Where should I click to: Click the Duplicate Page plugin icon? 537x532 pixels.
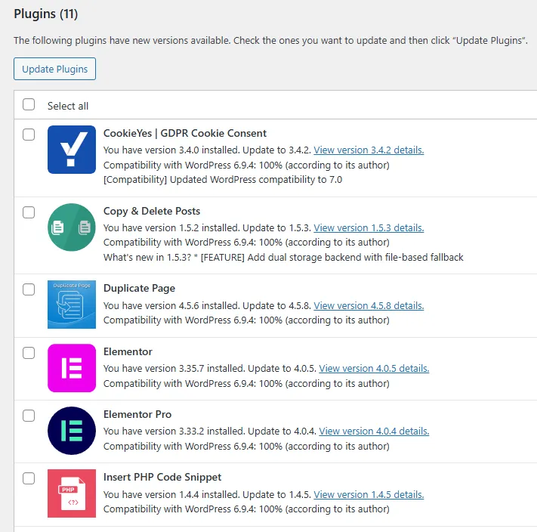(x=72, y=305)
